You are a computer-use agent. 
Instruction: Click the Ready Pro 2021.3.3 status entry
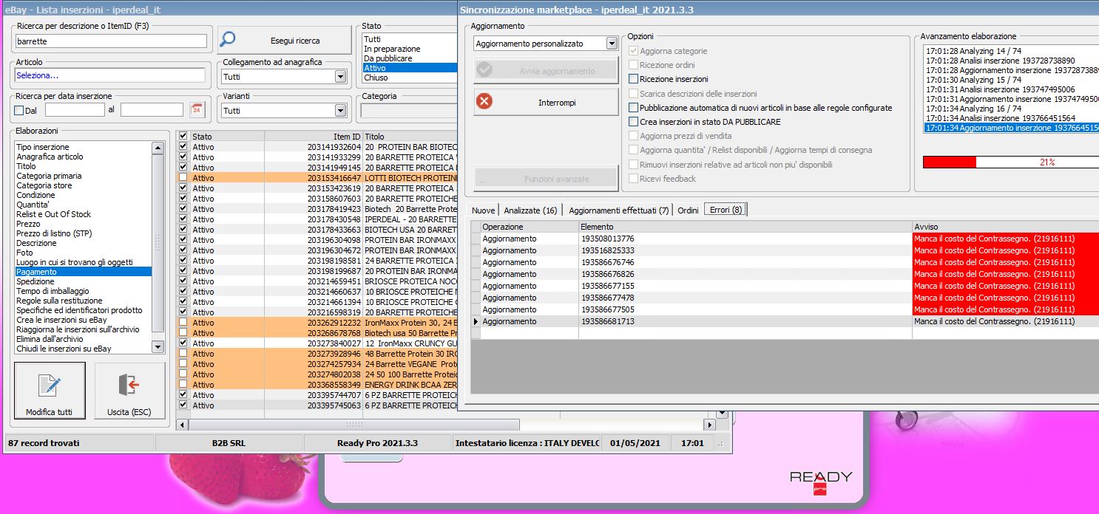click(377, 443)
